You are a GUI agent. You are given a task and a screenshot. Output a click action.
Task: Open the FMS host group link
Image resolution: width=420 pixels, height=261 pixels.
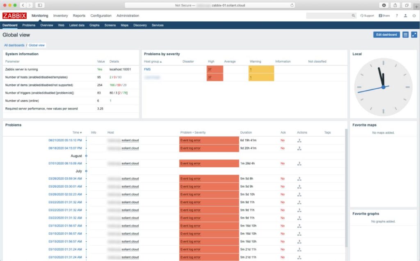148,68
